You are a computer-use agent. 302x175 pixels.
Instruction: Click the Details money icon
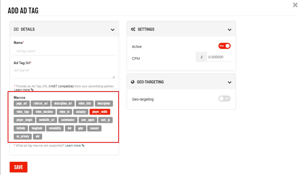coord(16,29)
